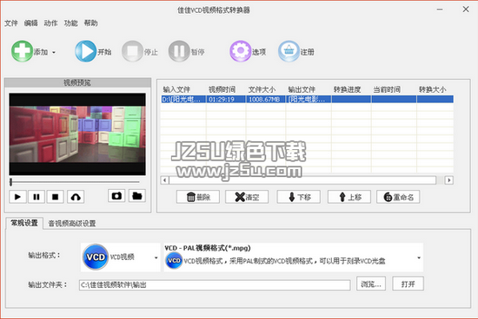478x319 pixels.
Task: Click the small VCD icon in profile description
Action: point(174,261)
